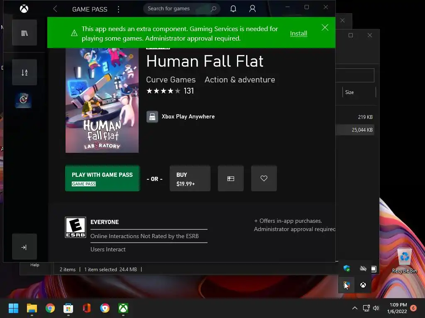Add to wishlist with heart icon
The width and height of the screenshot is (425, 318).
click(x=264, y=178)
